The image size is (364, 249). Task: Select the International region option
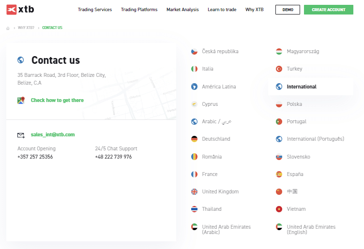click(x=301, y=87)
